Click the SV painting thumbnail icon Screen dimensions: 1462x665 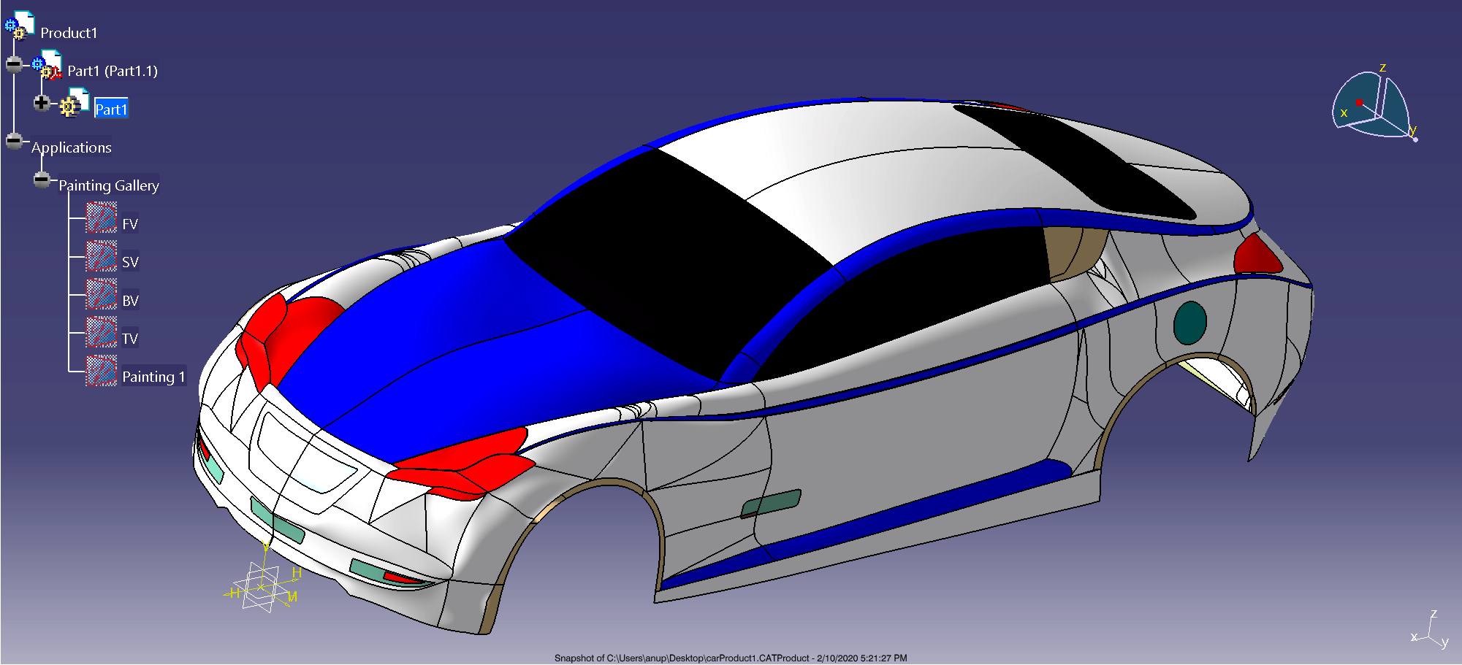coord(102,255)
